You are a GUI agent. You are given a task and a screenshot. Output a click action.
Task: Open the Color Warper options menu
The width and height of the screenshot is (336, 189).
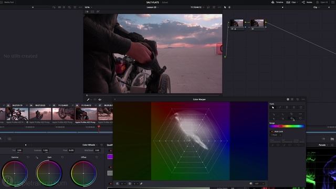(303, 99)
